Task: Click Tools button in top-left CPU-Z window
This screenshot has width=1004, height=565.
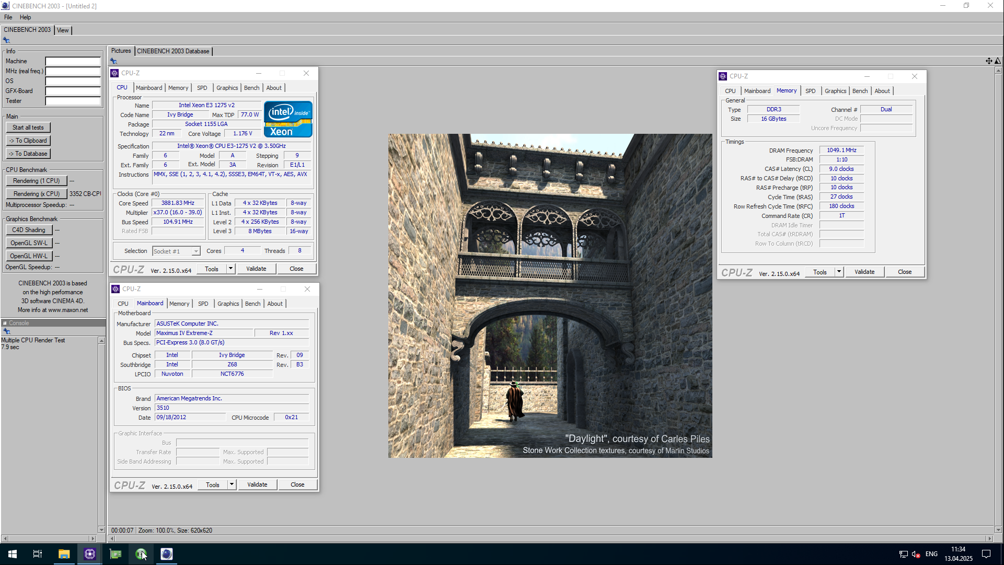Action: [x=212, y=269]
